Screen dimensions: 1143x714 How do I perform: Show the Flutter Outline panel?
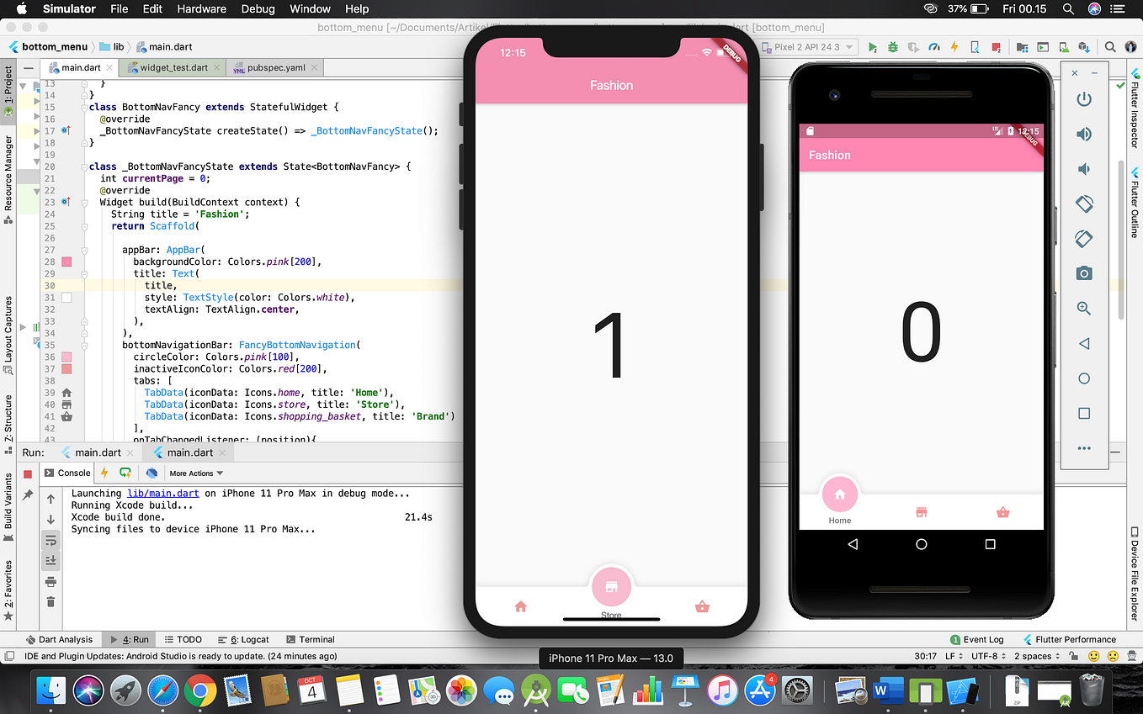pyautogui.click(x=1136, y=202)
